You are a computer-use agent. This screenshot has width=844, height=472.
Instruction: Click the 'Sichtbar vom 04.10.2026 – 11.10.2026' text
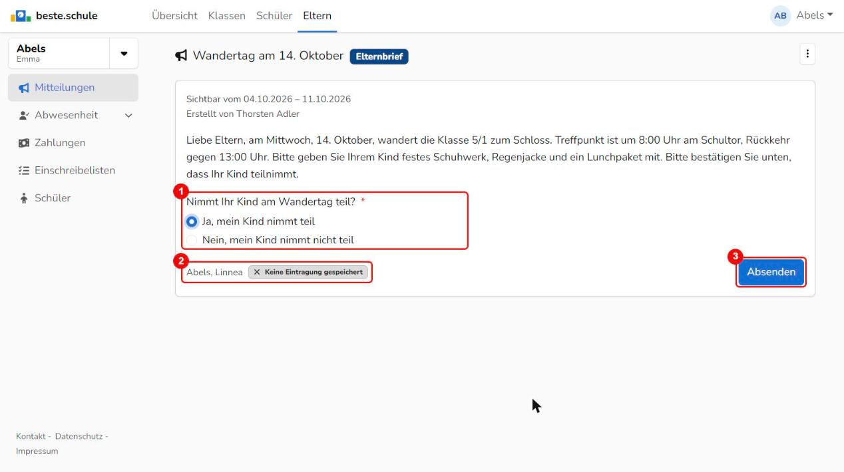click(x=268, y=99)
